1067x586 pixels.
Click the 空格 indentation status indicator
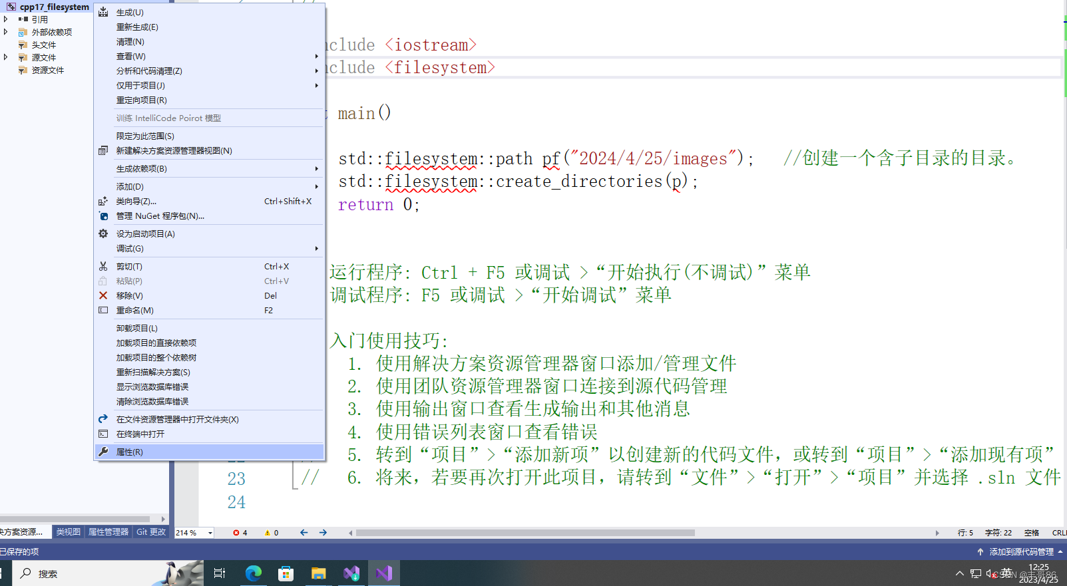1032,533
